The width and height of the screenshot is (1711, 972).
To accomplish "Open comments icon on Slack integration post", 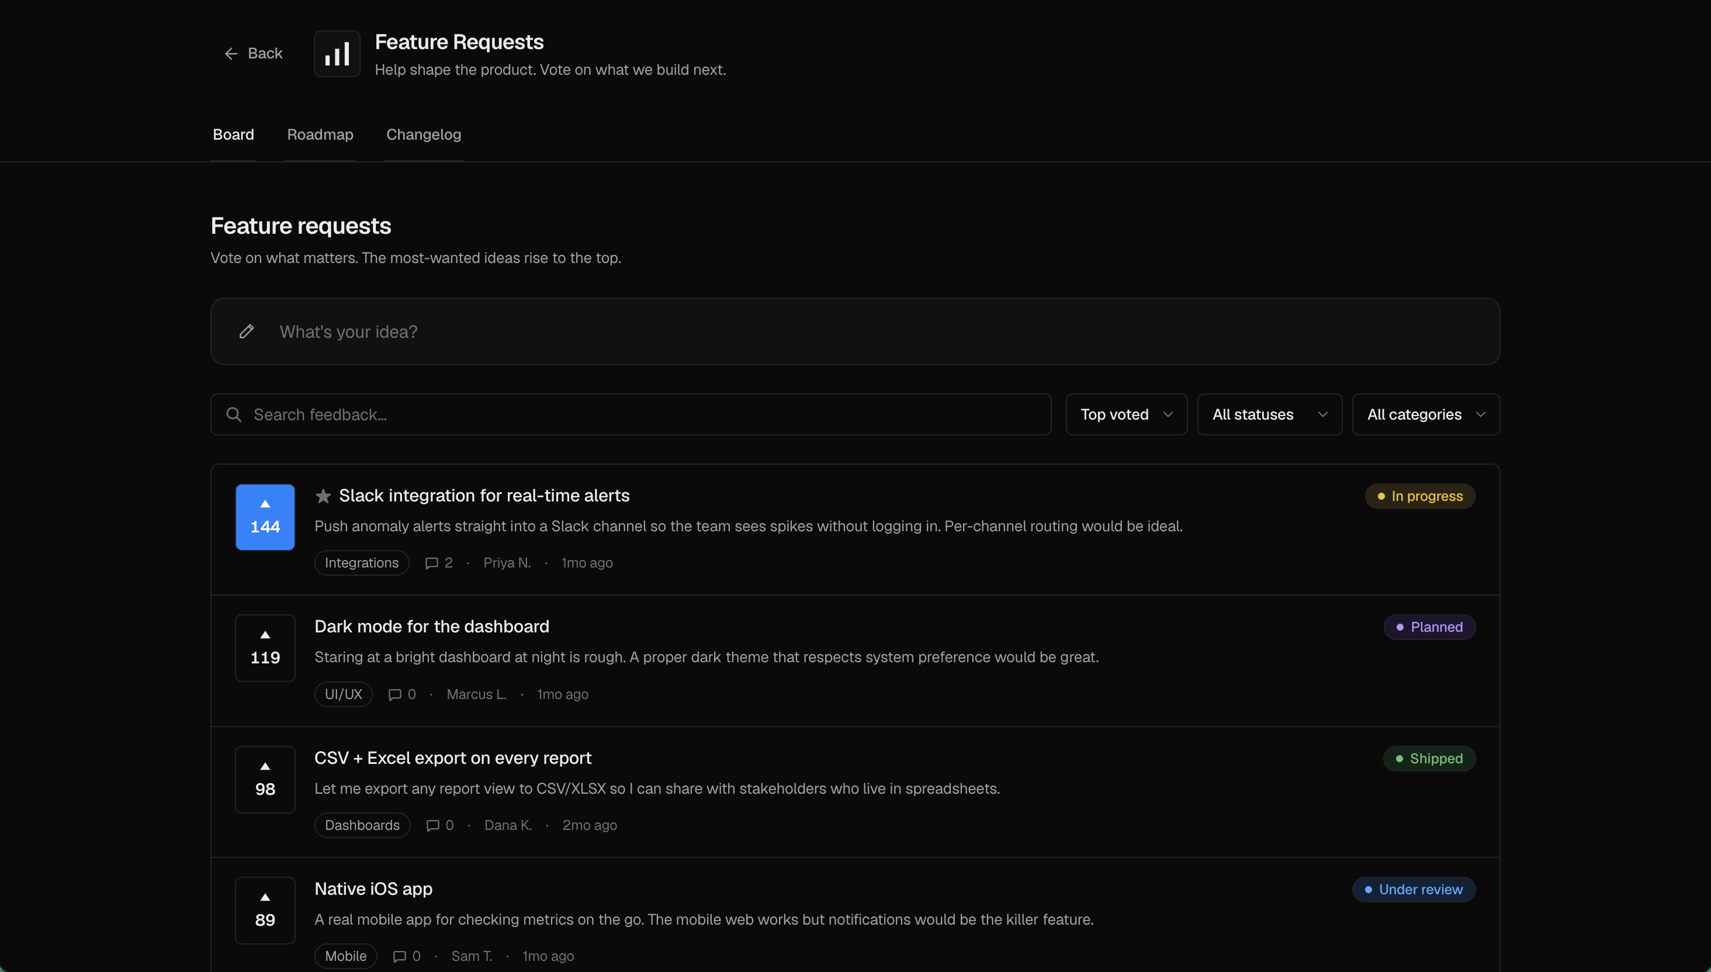I will [x=432, y=563].
